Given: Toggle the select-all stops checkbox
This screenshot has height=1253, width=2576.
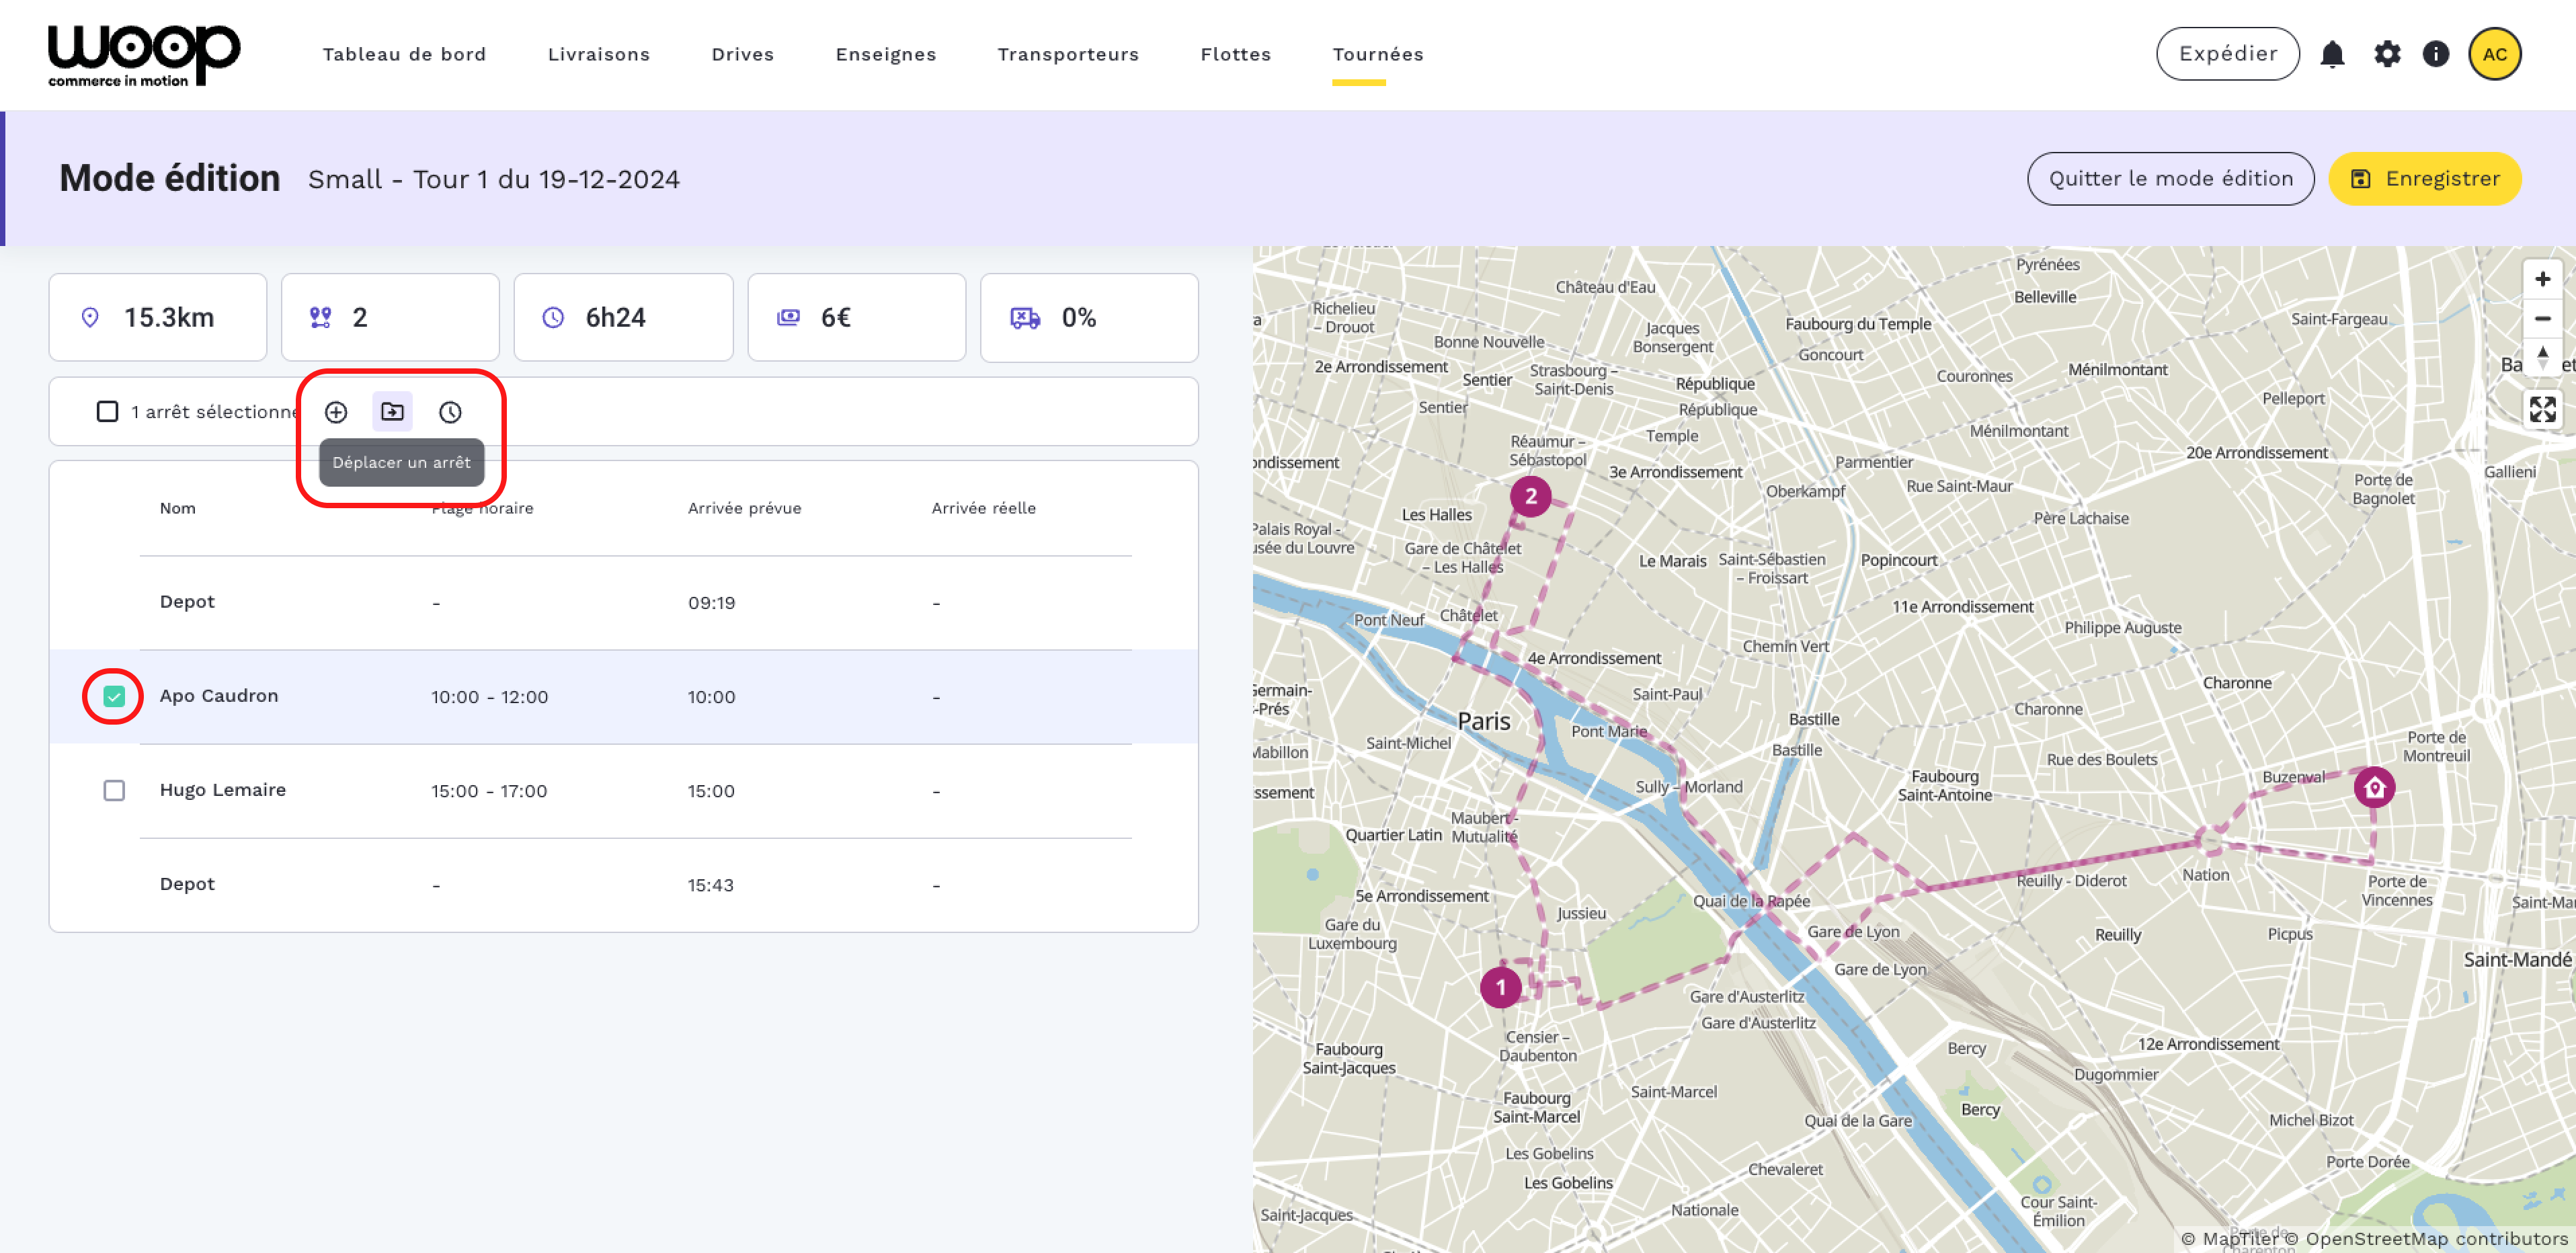Looking at the screenshot, I should [x=107, y=412].
